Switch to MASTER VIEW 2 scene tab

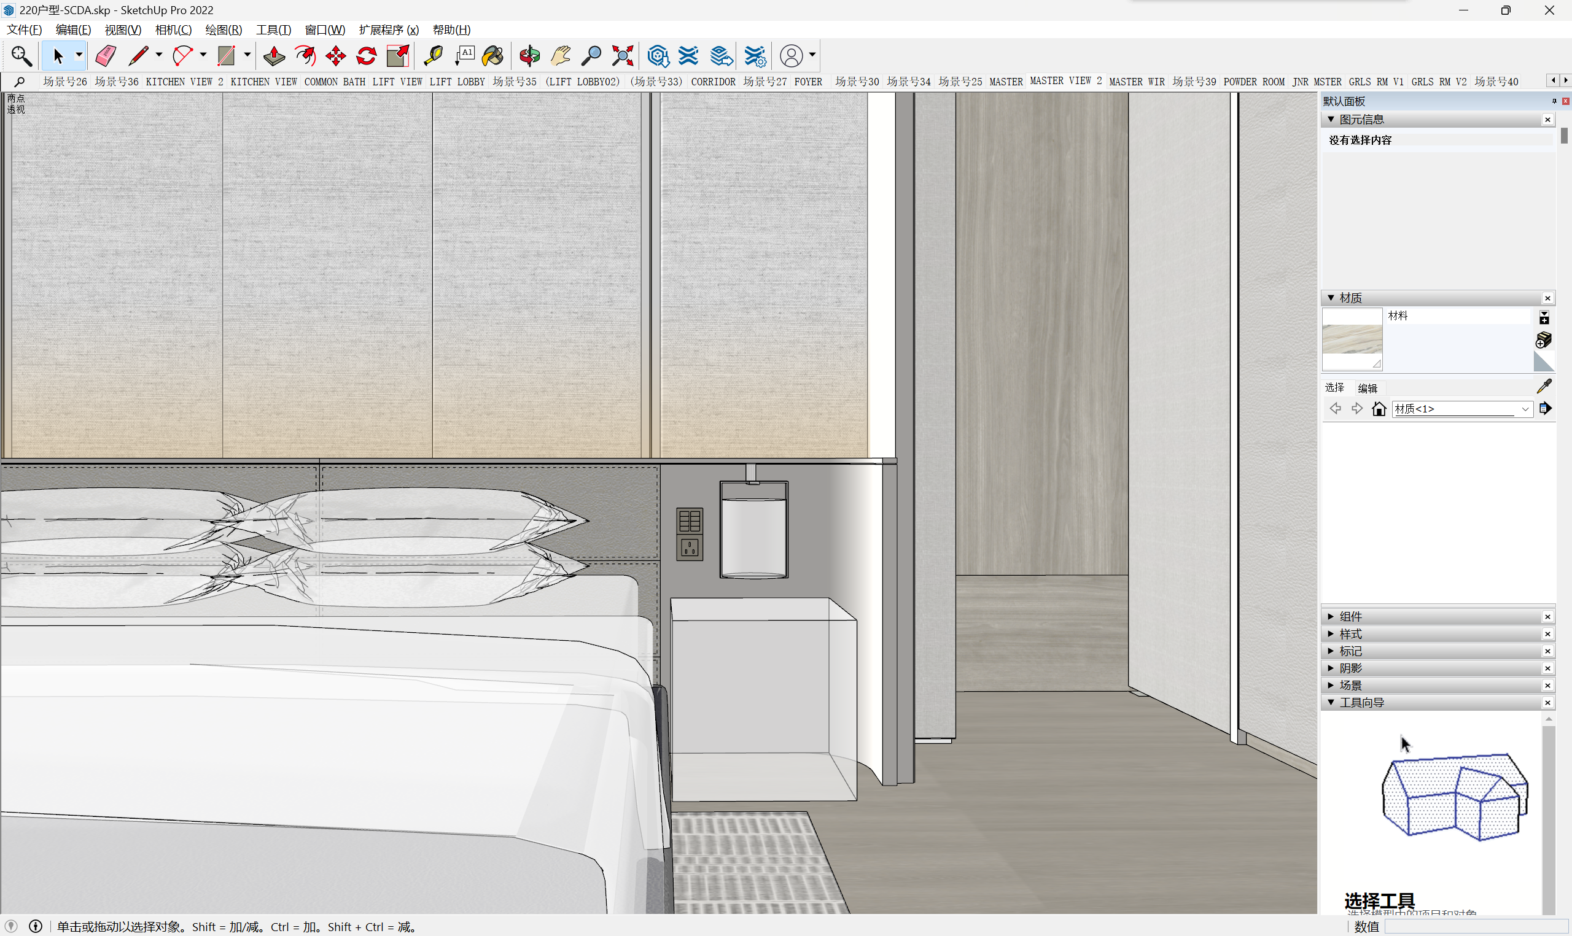point(1065,82)
